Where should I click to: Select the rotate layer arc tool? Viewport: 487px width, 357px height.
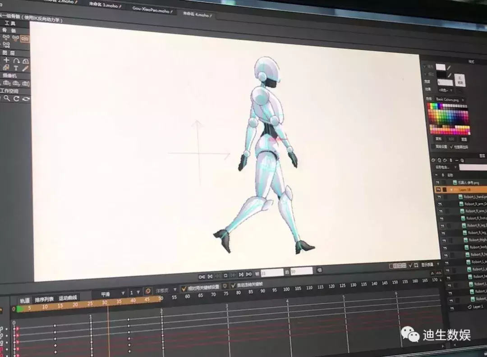pos(16,60)
